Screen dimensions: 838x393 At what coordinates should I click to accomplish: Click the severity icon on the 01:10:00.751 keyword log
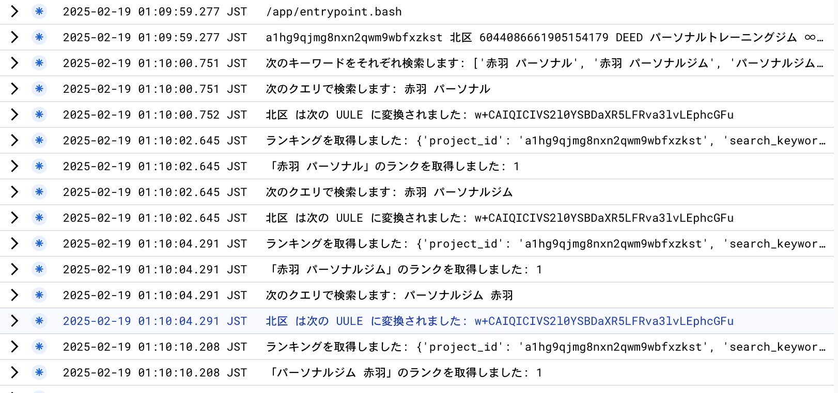(x=39, y=63)
